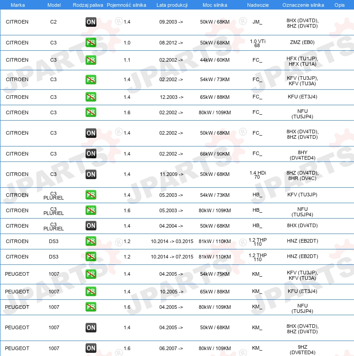This screenshot has height=356, width=354.
Task: Click the diesel ON icon in the Citroen C2 row
Action: (91, 22)
